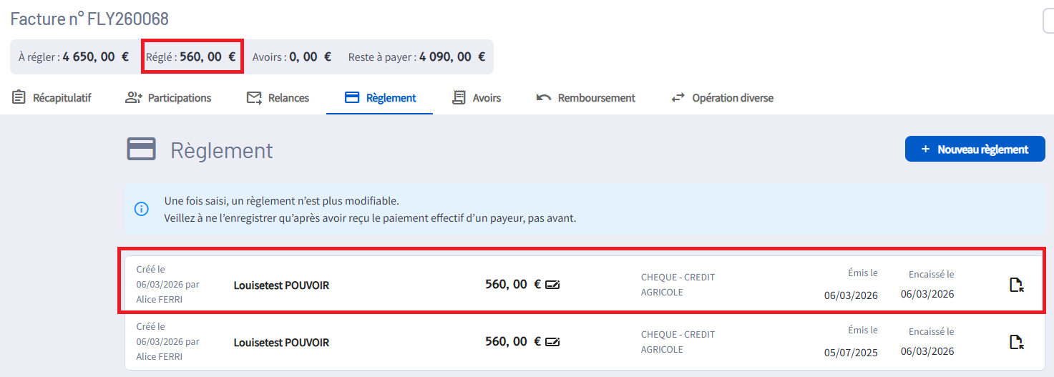1054x377 pixels.
Task: Click the Avoirs 0,00 € summary amount
Action: [292, 57]
